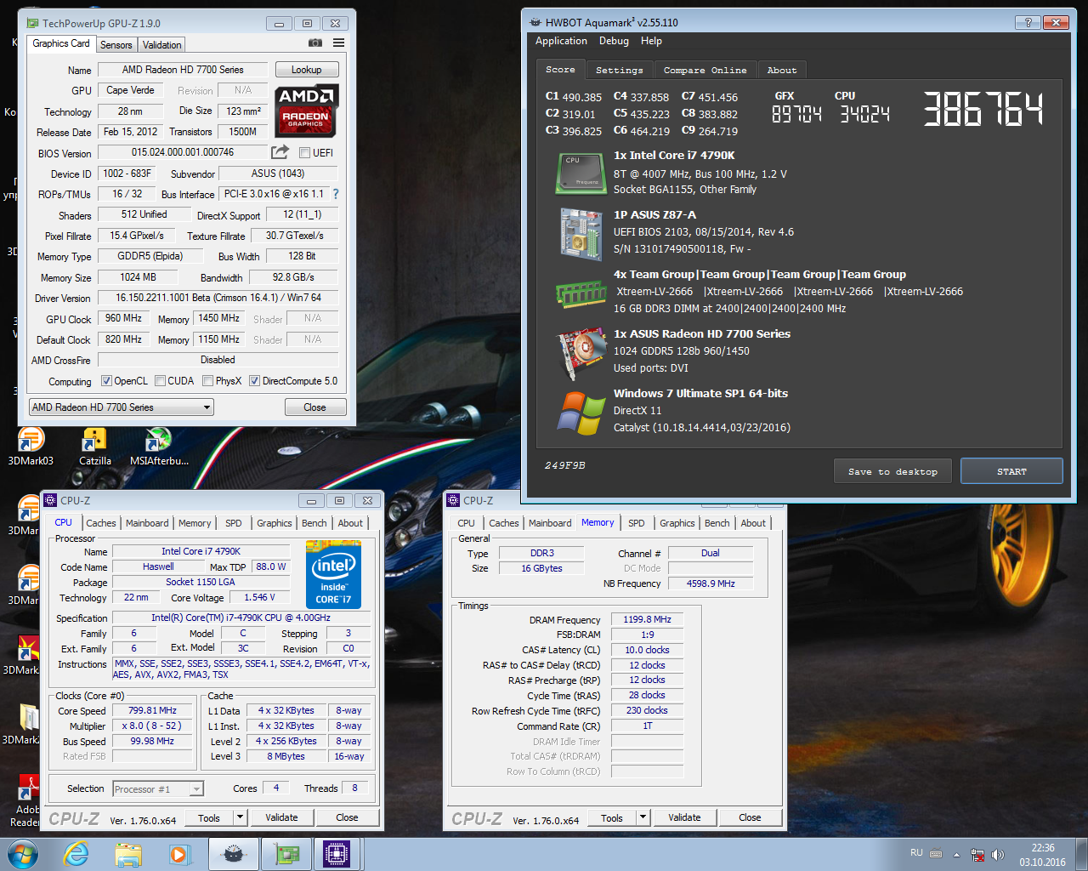Click the Close button in GPU-Z
The height and width of the screenshot is (871, 1088).
(314, 407)
